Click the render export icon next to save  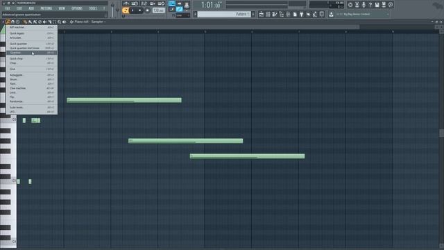384,5
